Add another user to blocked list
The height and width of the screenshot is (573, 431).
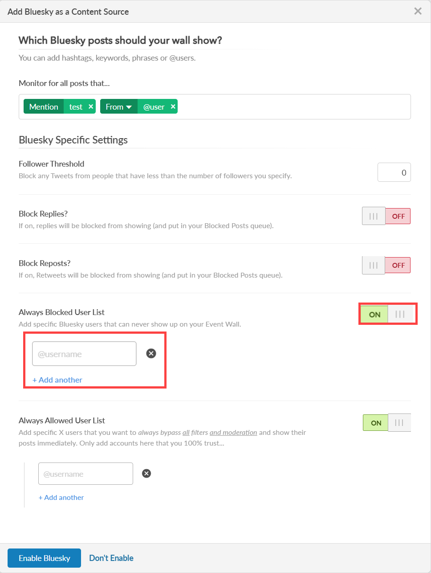pyautogui.click(x=57, y=380)
